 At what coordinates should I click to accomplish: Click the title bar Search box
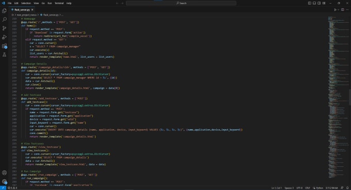(x=181, y=3)
